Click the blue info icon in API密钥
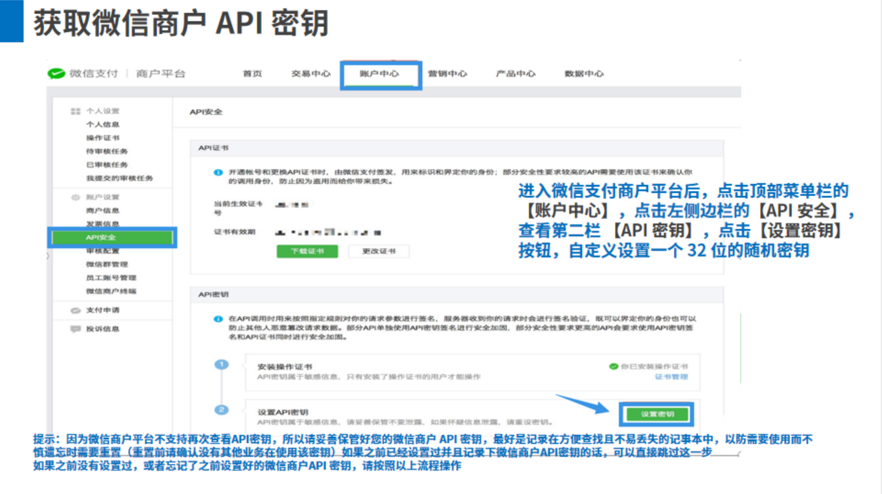 point(218,319)
